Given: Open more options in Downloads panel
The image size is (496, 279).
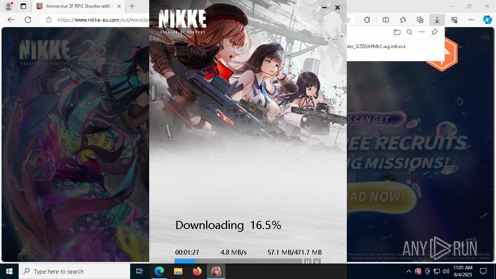Looking at the screenshot, I should point(422,32).
